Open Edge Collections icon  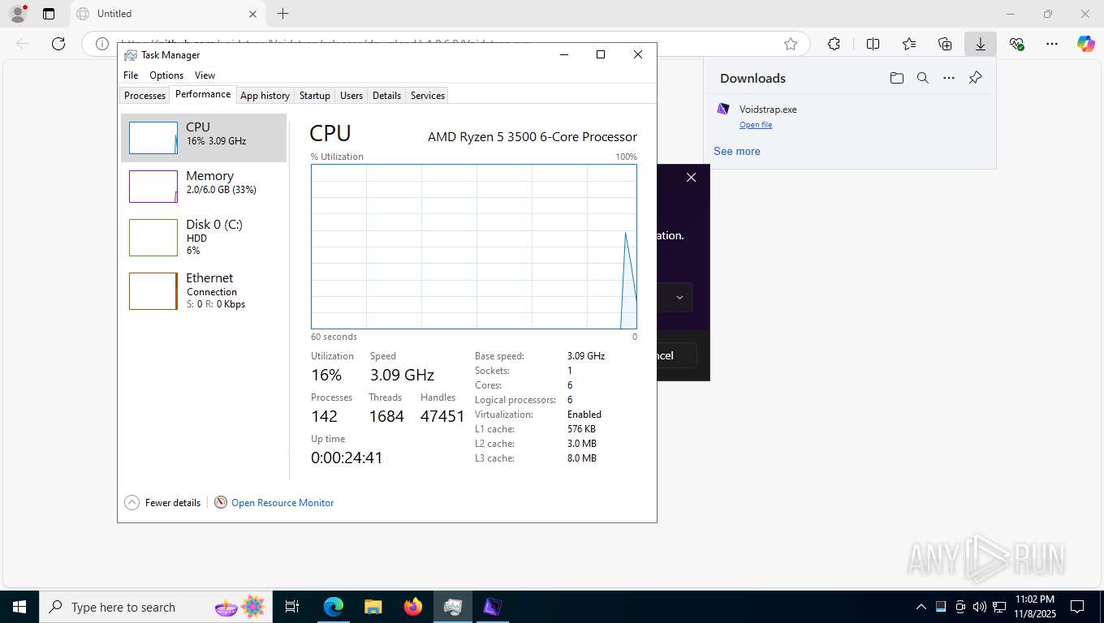tap(945, 44)
